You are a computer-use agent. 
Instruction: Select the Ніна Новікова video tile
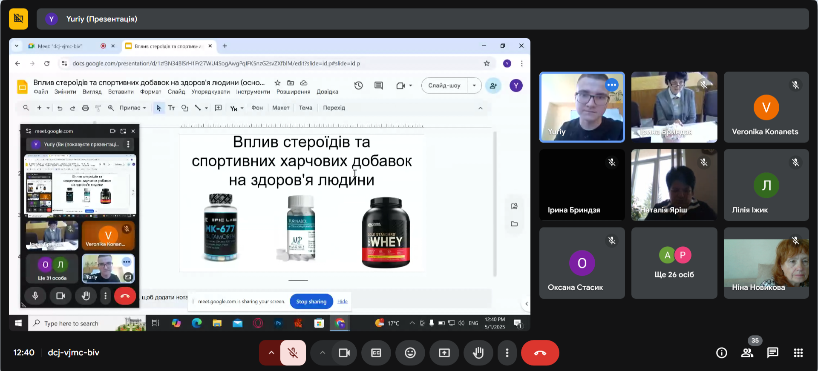pyautogui.click(x=766, y=263)
